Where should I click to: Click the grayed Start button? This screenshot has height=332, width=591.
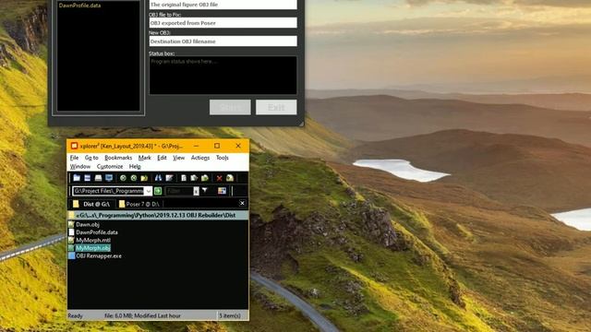[x=230, y=107]
